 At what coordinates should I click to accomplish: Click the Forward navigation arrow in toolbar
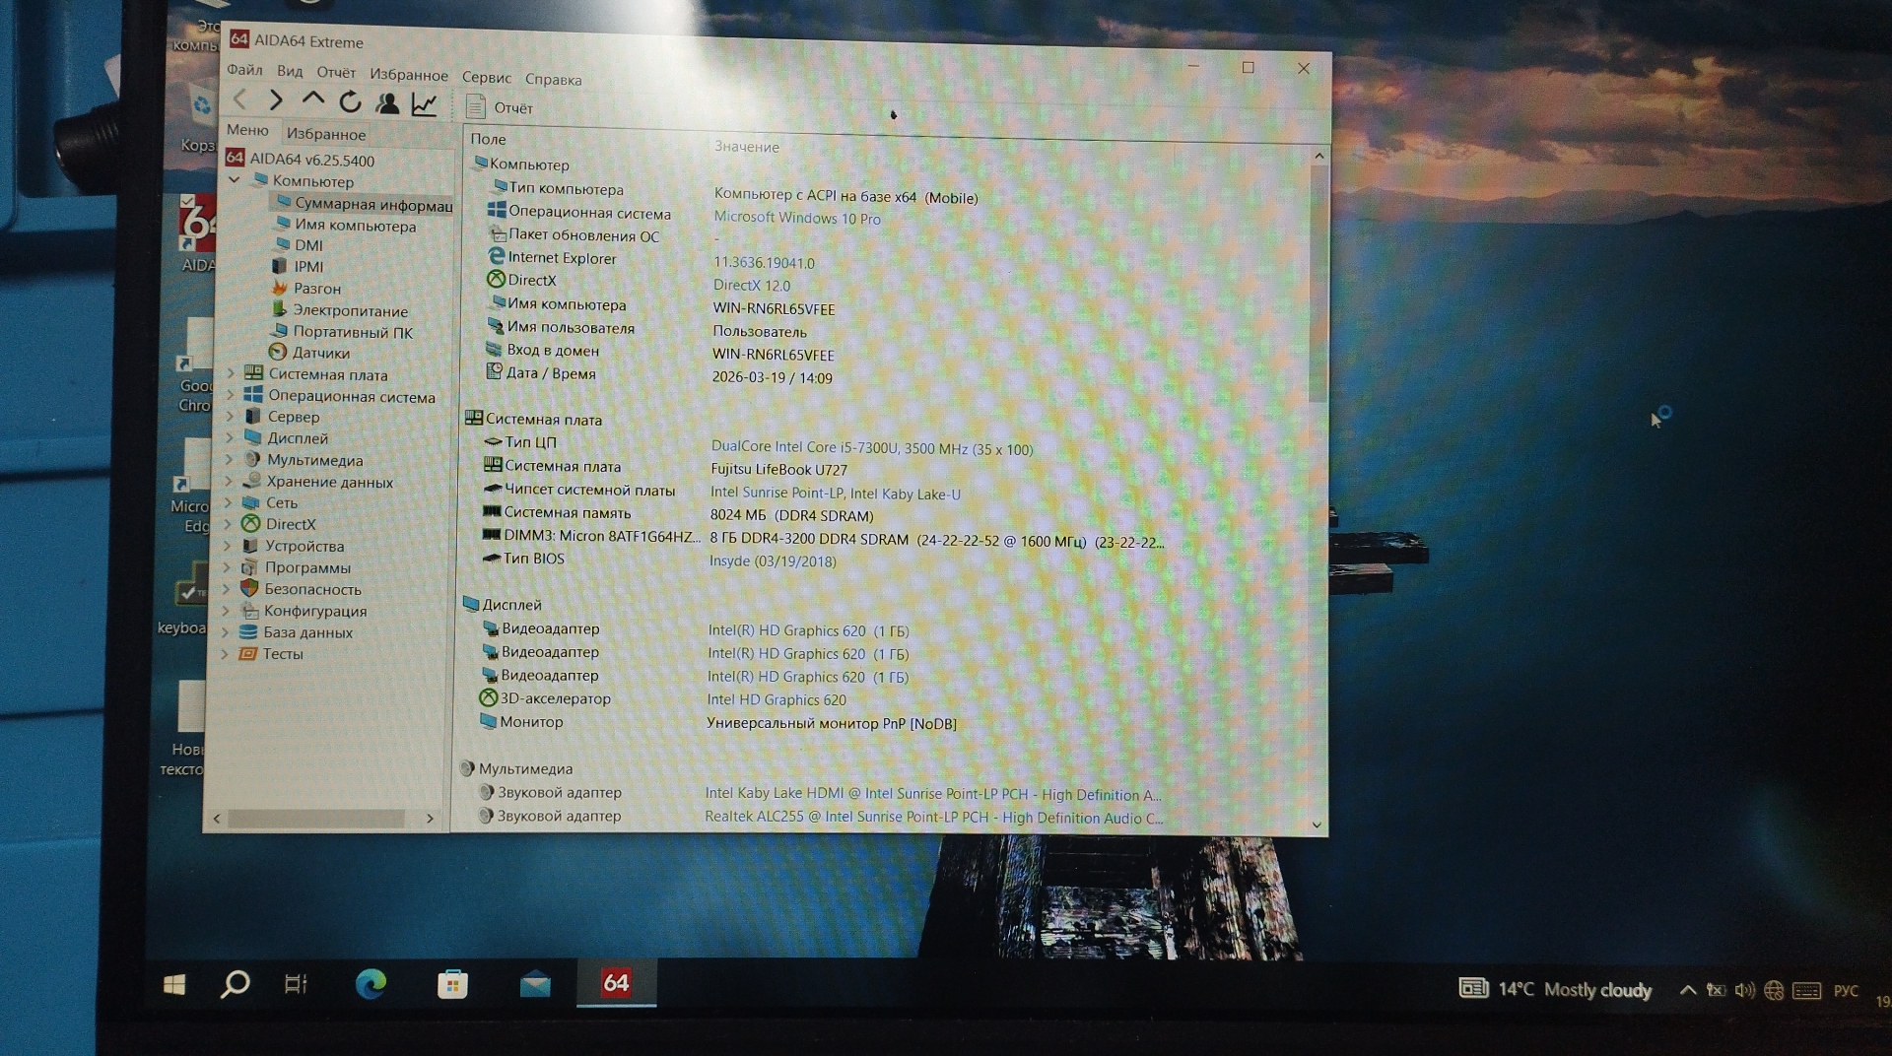click(276, 99)
